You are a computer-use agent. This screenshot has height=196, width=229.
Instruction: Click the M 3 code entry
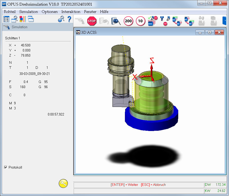12,108
